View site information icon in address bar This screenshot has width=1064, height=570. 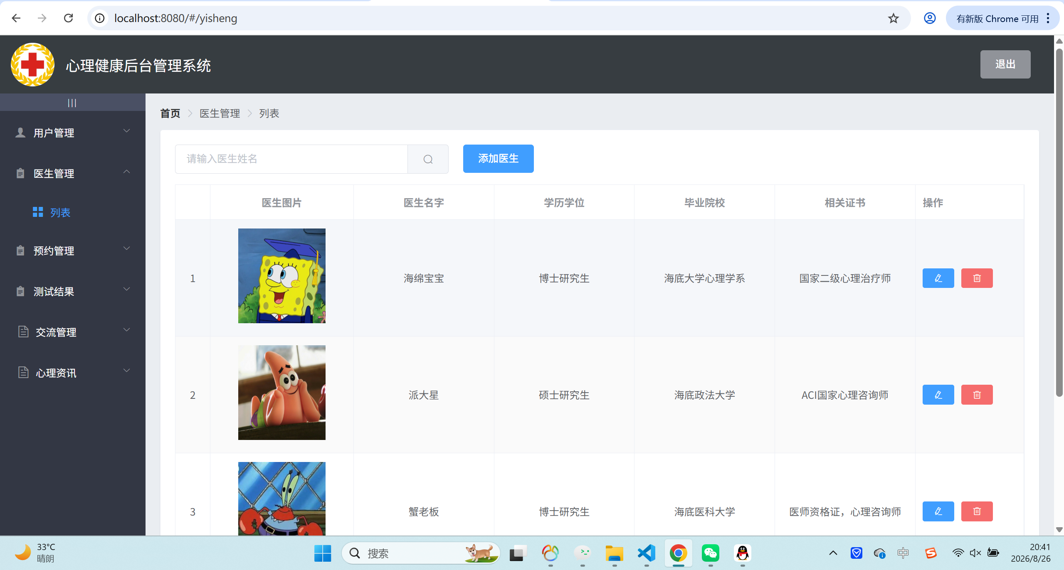[100, 18]
